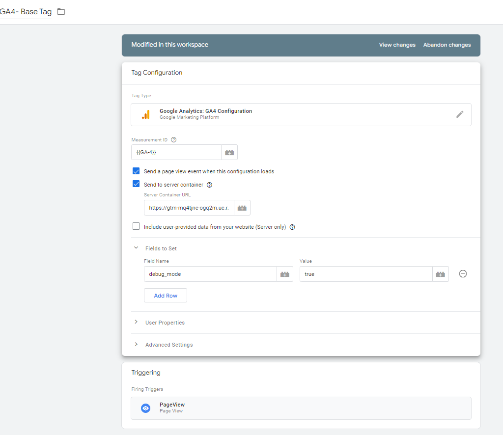
Task: Open help for Send to server container
Action: 209,185
